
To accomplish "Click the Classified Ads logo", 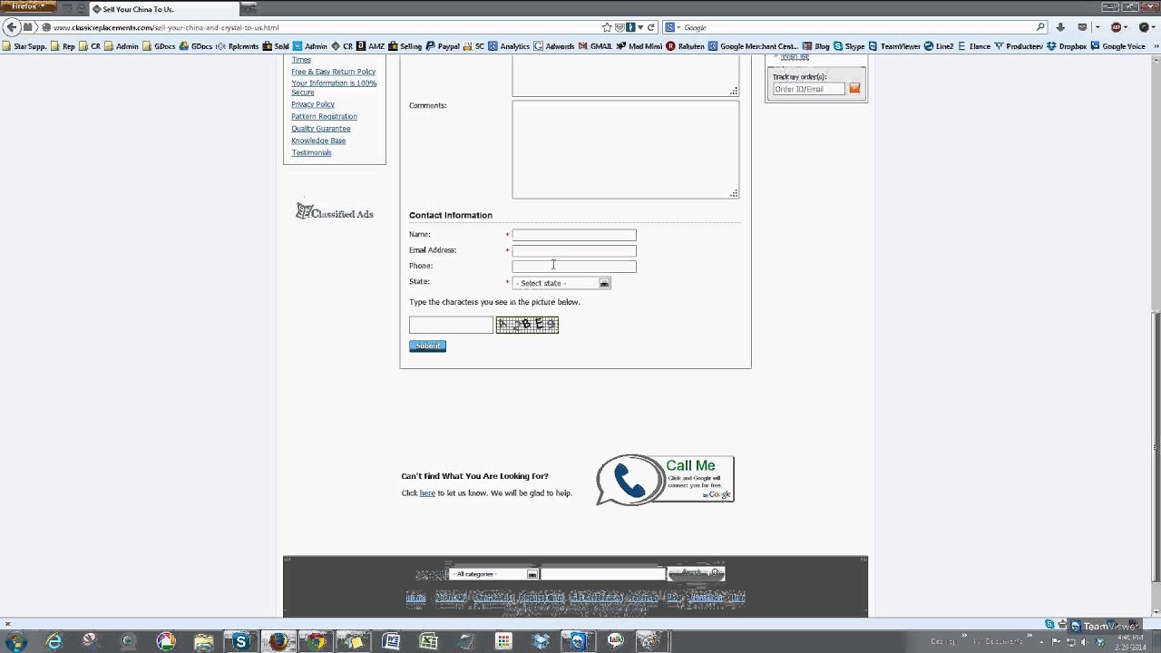I will tap(335, 212).
